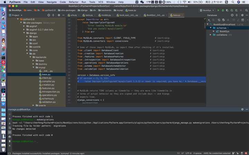
Task: Toggle scroll-to-end in console sidebar
Action: point(10,132)
